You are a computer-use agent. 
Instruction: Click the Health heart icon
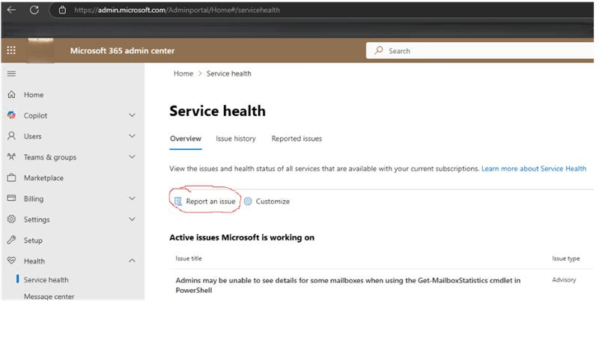pos(11,261)
